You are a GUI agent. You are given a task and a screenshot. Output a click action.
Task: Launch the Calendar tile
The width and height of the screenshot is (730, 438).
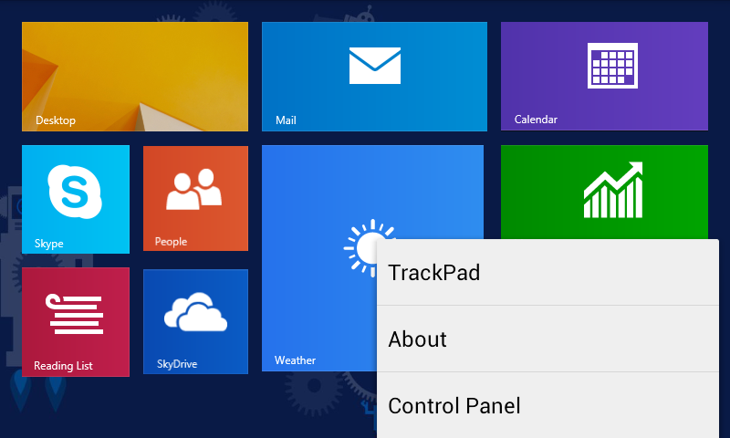pyautogui.click(x=604, y=77)
